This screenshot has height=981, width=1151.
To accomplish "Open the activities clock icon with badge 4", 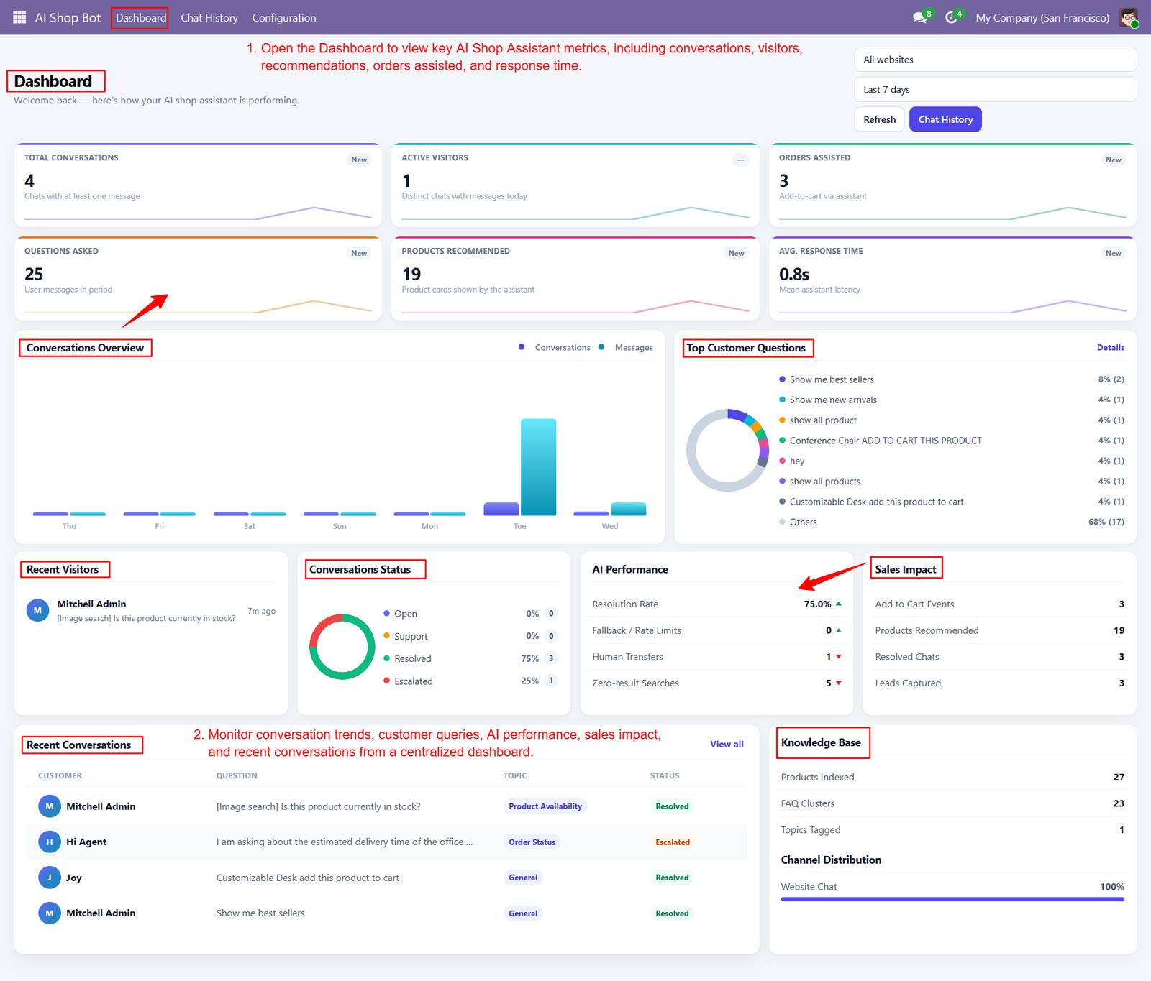I will (x=953, y=17).
